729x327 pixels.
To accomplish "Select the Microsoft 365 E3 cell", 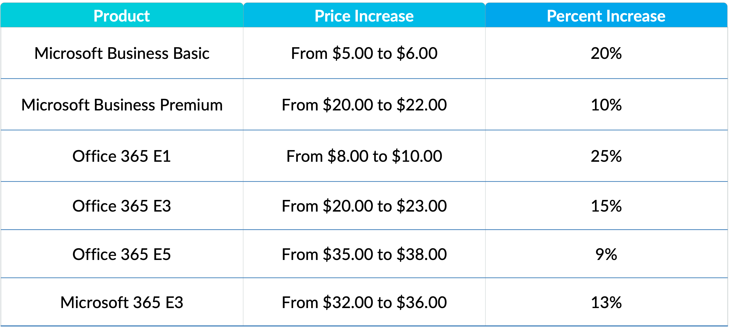I will click(122, 302).
